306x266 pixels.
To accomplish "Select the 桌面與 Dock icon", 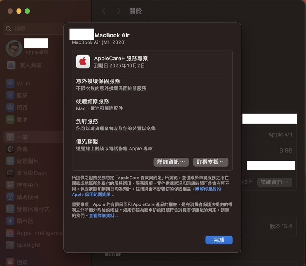I will 10,173.
